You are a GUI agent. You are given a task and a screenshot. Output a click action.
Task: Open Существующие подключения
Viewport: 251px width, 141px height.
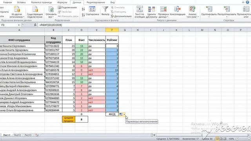click(x=35, y=12)
